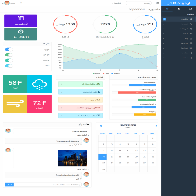Click the envelope message icon in sidebar menu
The width and height of the screenshot is (196, 196).
[191, 38]
